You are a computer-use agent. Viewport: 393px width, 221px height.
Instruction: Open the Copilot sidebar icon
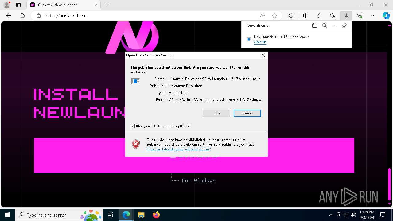(x=386, y=16)
